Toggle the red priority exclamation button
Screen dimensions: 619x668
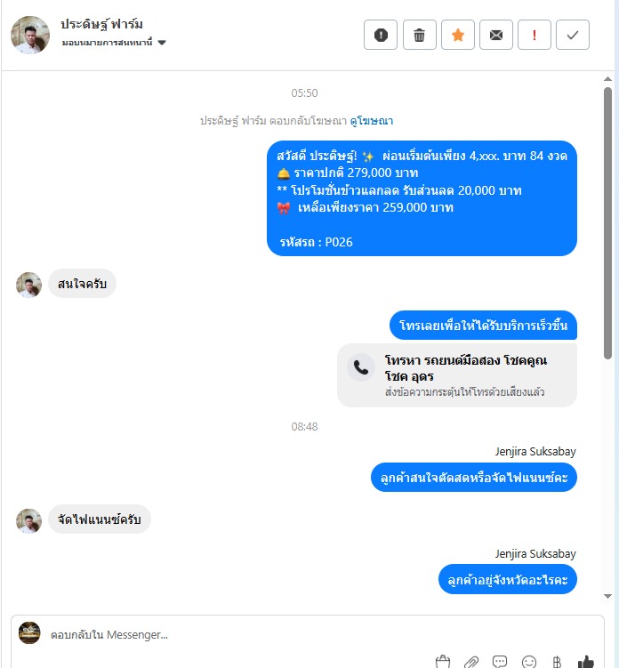coord(535,35)
